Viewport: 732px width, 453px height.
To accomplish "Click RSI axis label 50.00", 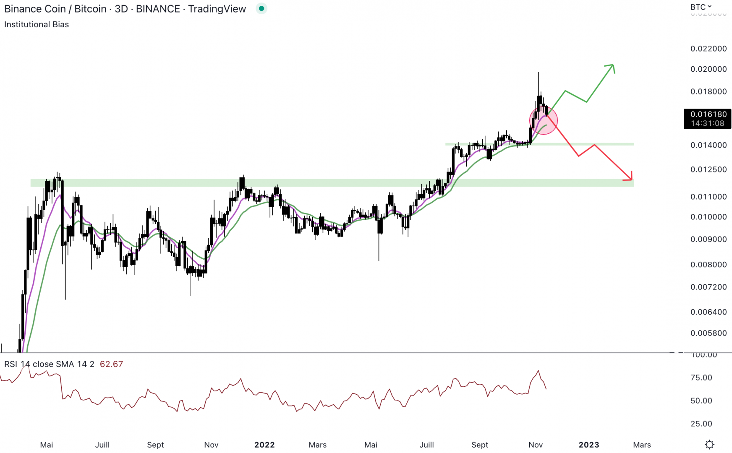I will pyautogui.click(x=701, y=401).
